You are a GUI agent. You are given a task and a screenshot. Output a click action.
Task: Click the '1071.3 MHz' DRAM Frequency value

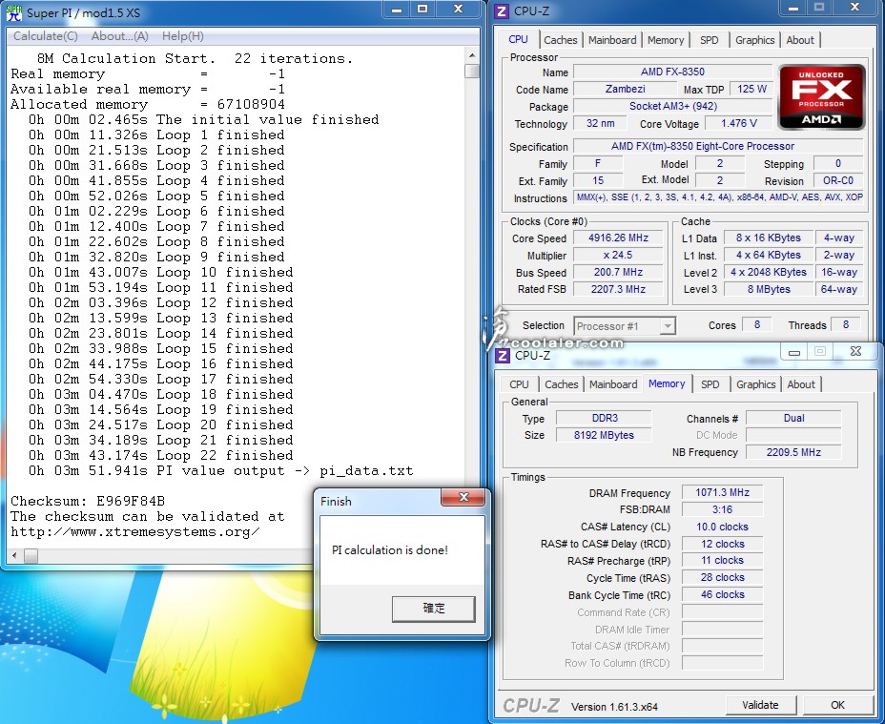(723, 492)
